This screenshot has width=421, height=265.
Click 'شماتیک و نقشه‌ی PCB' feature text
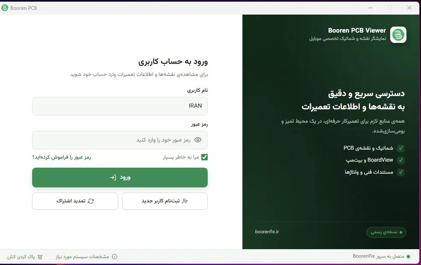[368, 148]
